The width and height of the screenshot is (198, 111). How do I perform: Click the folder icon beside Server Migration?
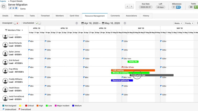point(3,6)
